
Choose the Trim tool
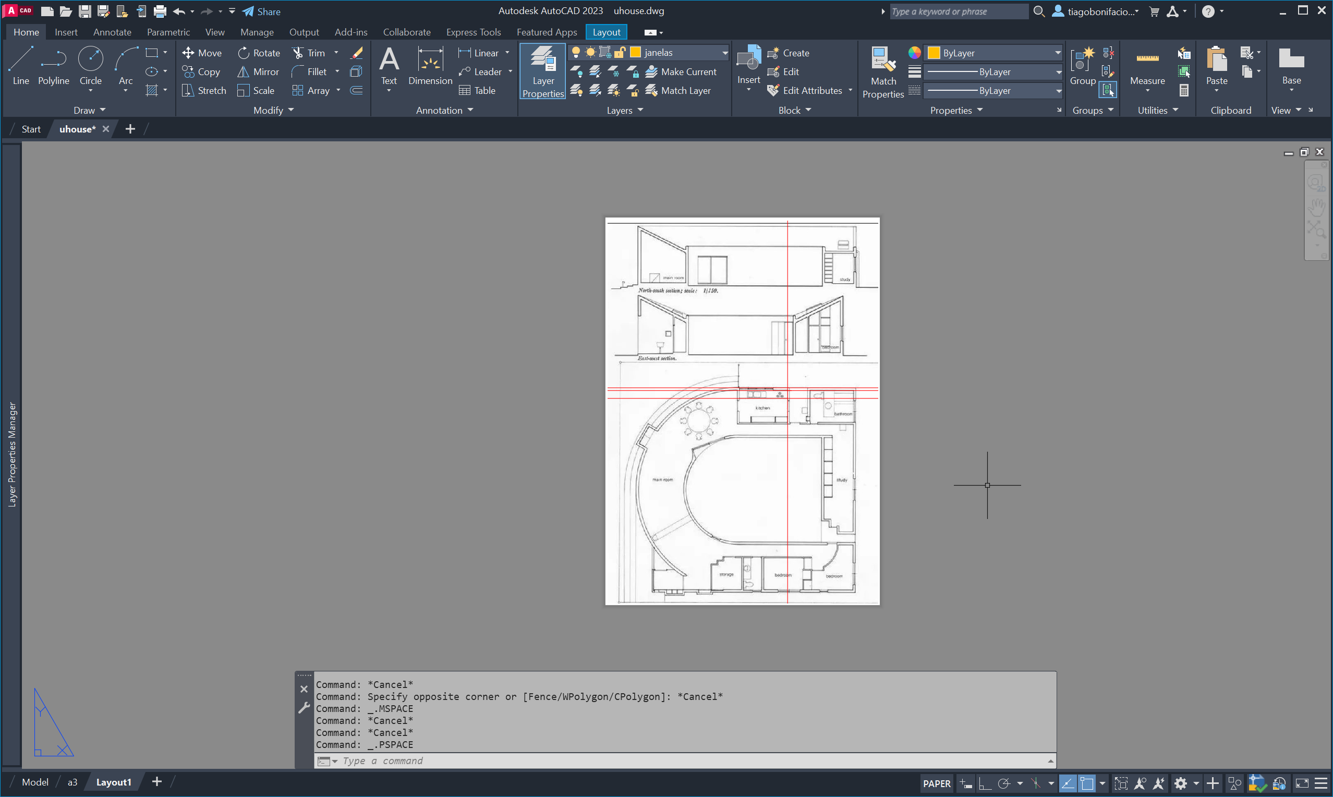click(x=309, y=53)
